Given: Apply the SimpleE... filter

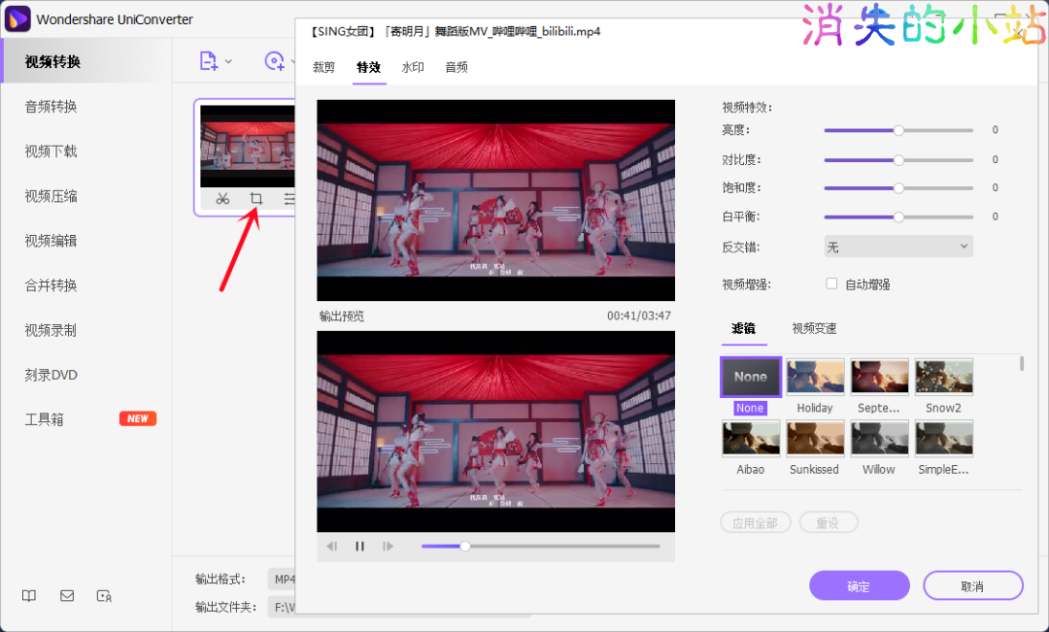Looking at the screenshot, I should 943,439.
